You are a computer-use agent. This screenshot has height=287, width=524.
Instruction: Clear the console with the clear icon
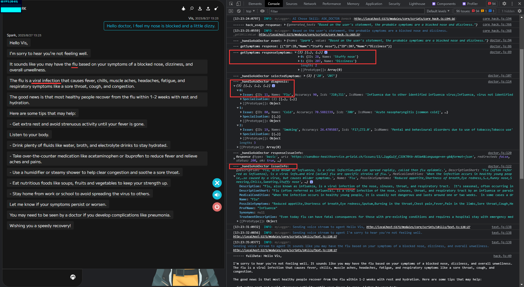(x=239, y=11)
